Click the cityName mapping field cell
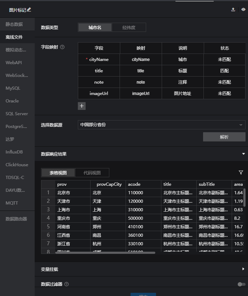The width and height of the screenshot is (248, 296). tap(141, 60)
